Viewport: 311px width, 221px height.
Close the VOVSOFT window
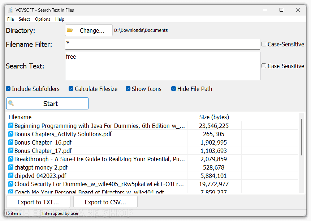coord(298,10)
